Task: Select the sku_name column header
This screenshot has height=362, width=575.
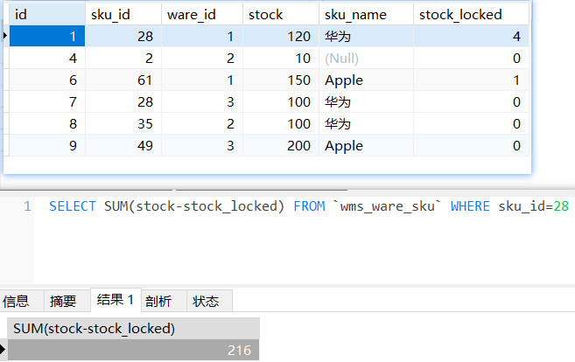Action: [x=364, y=14]
